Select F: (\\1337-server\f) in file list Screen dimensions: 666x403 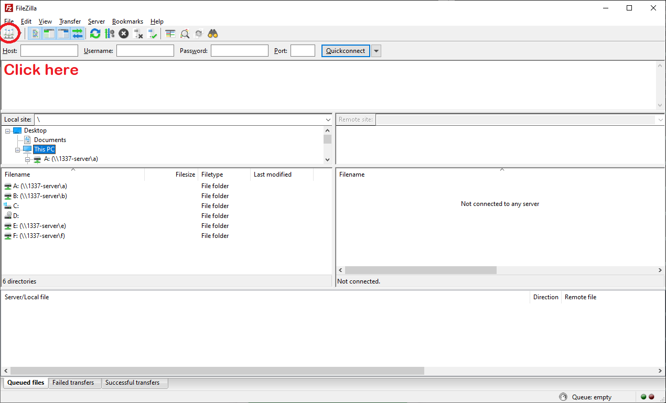coord(39,236)
